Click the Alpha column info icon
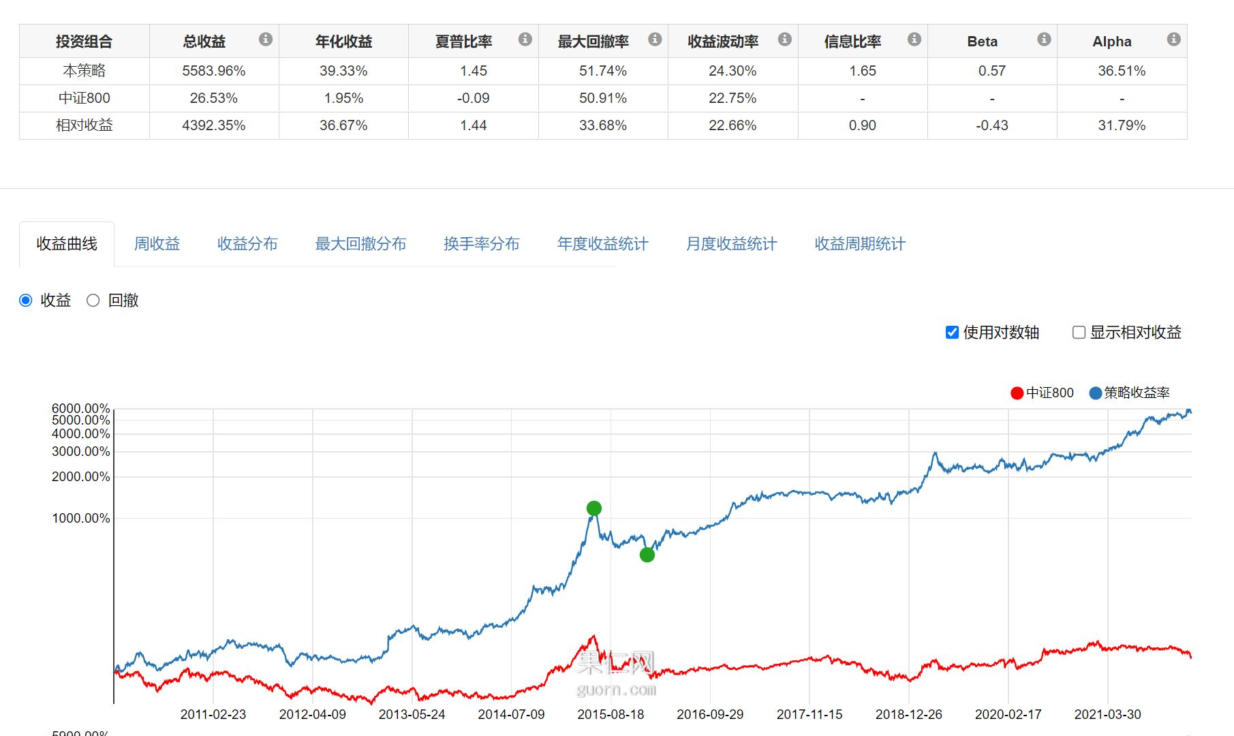Image resolution: width=1234 pixels, height=736 pixels. (x=1173, y=40)
